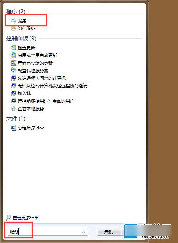Focus the search box containing 服务
The height and width of the screenshot is (243, 178).
tap(48, 232)
